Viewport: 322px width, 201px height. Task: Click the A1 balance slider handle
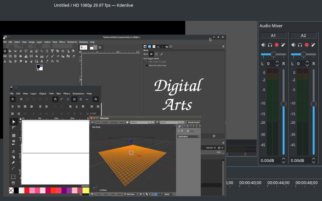tap(273, 54)
